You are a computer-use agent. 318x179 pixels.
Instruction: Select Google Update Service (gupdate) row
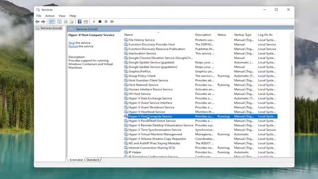200,62
